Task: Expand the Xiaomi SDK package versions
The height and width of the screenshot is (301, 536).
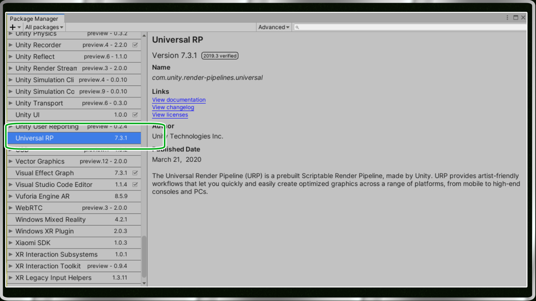Action: (x=10, y=243)
